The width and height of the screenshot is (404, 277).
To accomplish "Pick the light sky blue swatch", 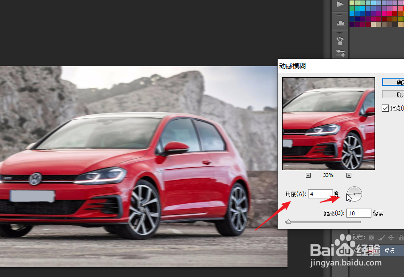I will coord(373,3).
